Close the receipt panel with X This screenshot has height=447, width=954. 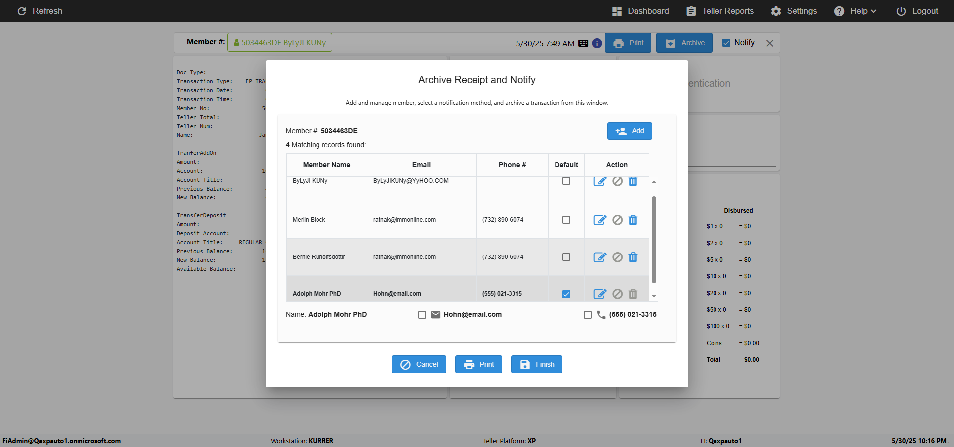click(x=770, y=43)
